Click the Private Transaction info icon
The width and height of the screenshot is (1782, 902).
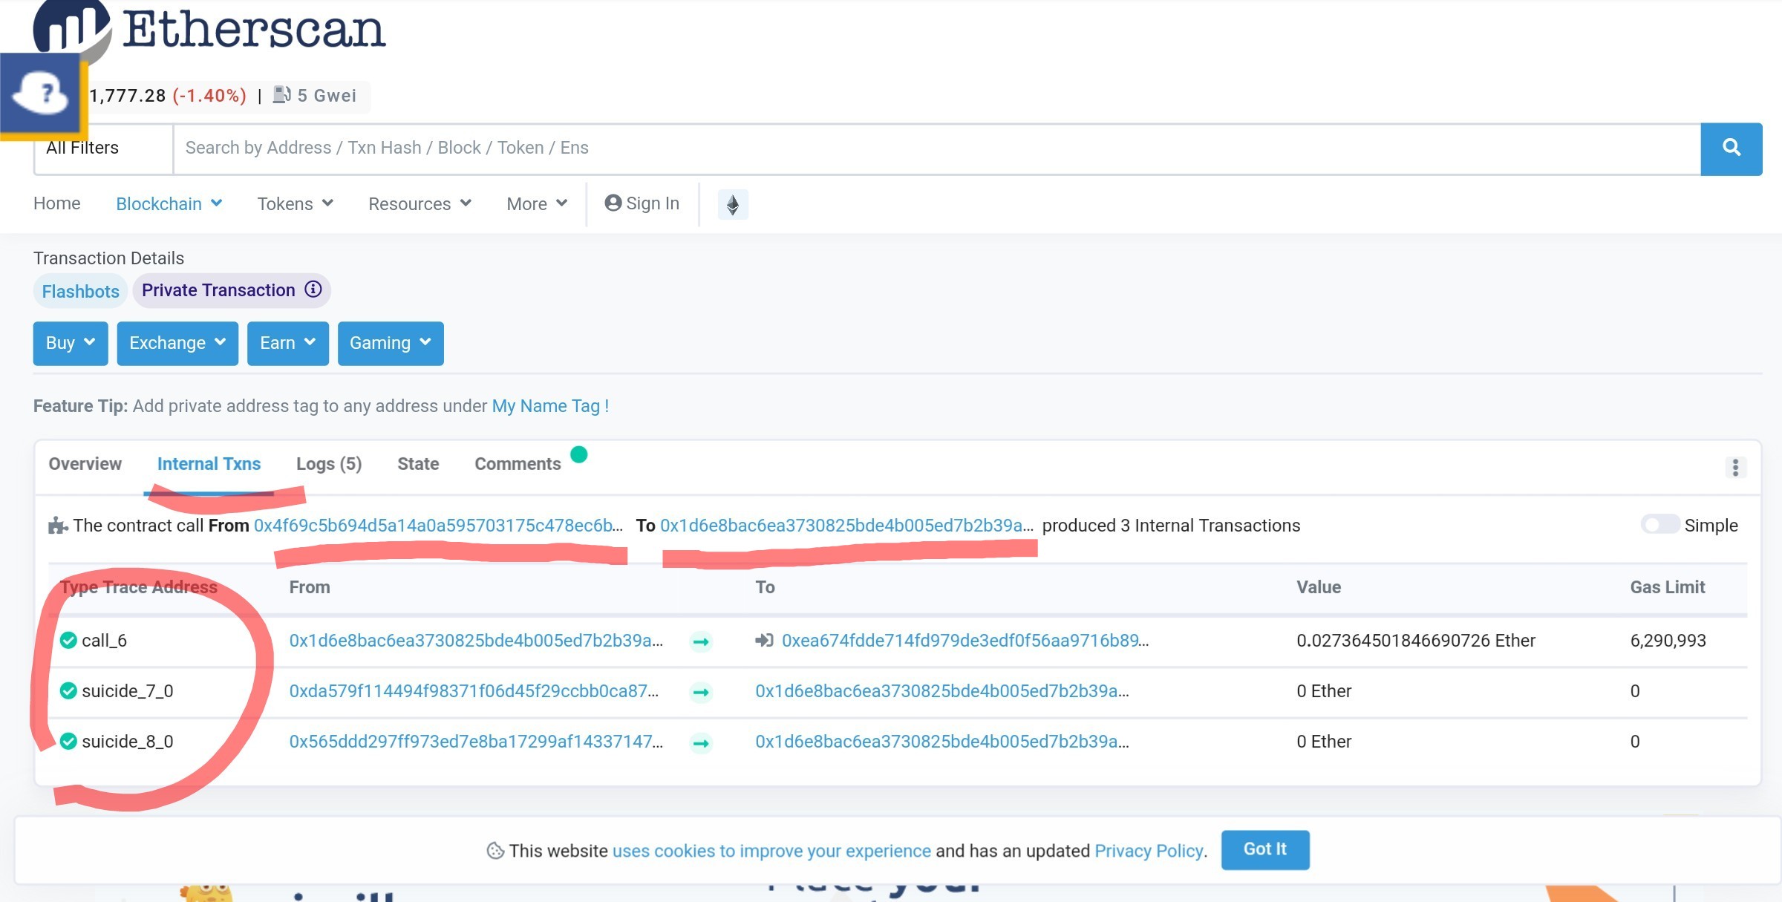(313, 290)
